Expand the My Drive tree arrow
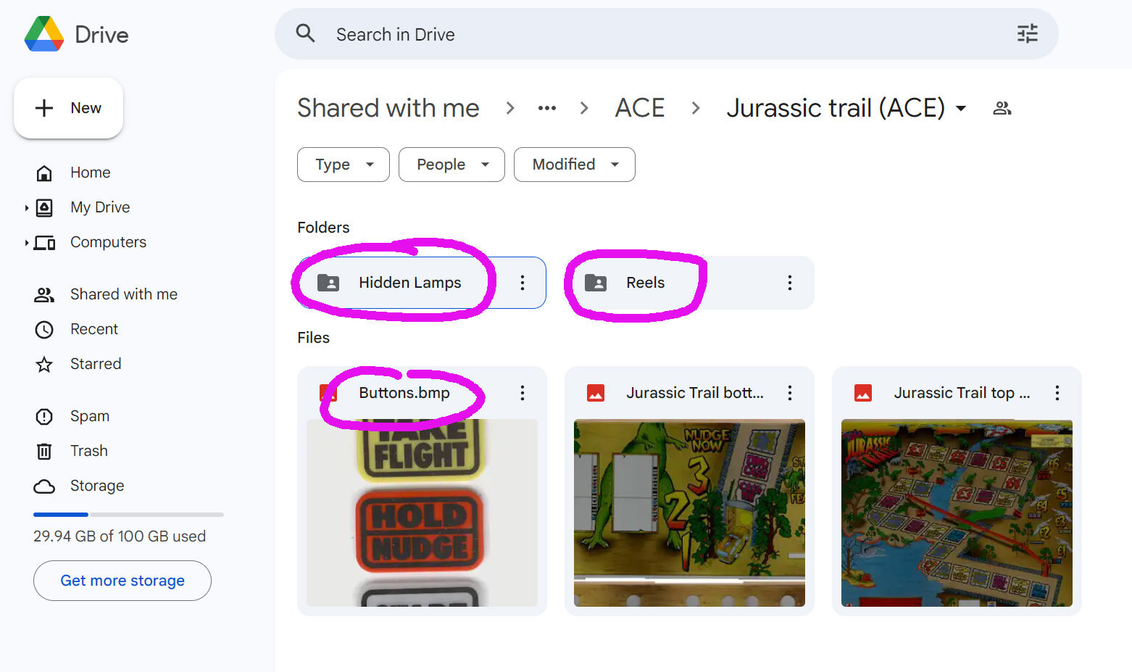This screenshot has width=1132, height=672. (27, 208)
